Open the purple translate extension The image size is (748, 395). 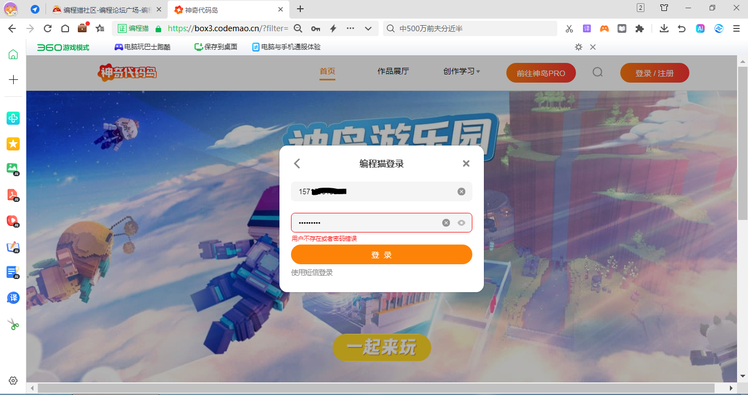click(x=587, y=28)
